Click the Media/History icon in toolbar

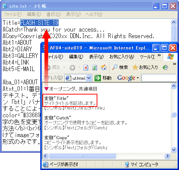pyautogui.click(x=165, y=67)
